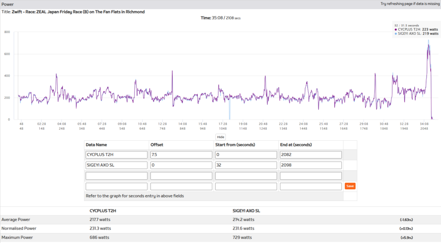Image resolution: width=441 pixels, height=243 pixels.
Task: Click the purple CYCPLUS T2H legend dot
Action: (396, 29)
